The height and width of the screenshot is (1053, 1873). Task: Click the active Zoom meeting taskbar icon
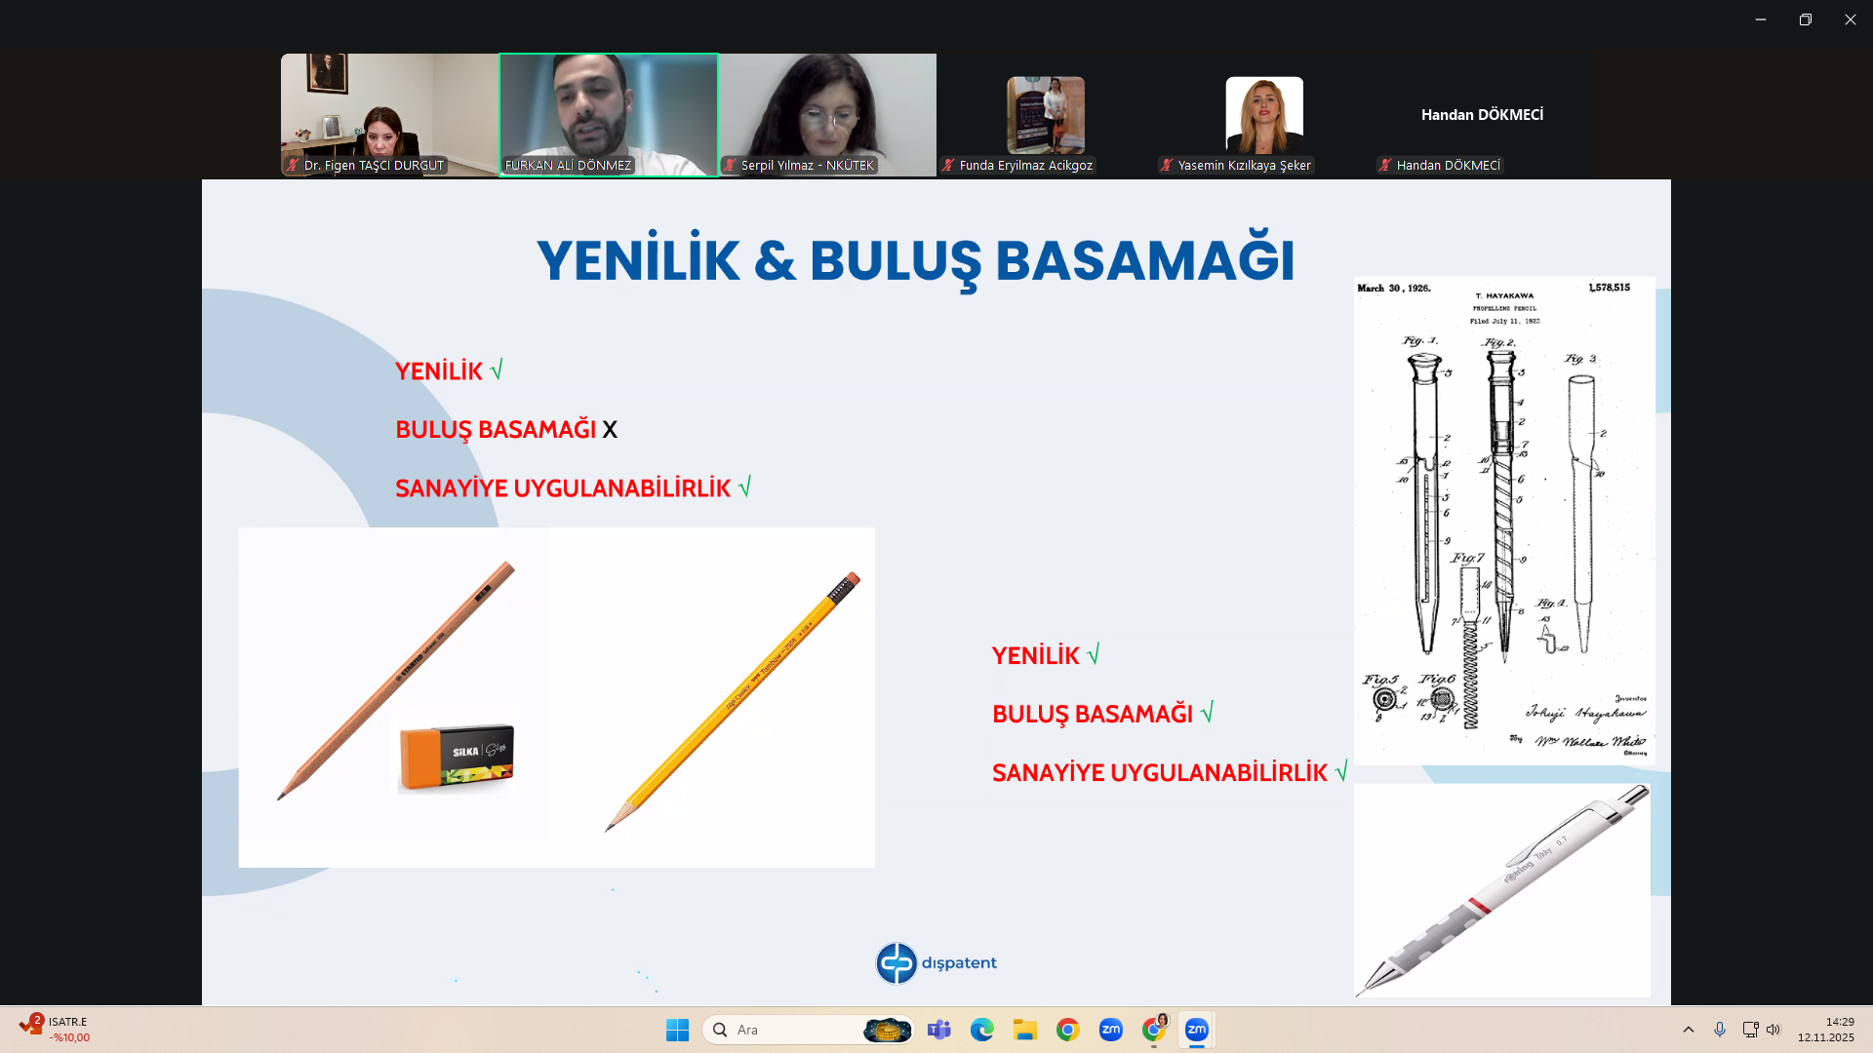click(x=1196, y=1030)
